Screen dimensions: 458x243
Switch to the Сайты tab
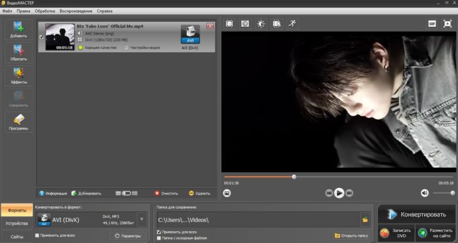[x=17, y=237]
